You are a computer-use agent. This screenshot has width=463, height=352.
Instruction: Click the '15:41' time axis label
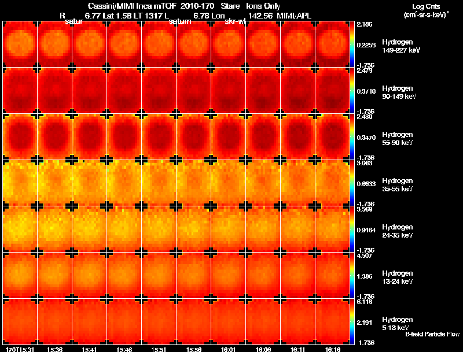pyautogui.click(x=90, y=349)
